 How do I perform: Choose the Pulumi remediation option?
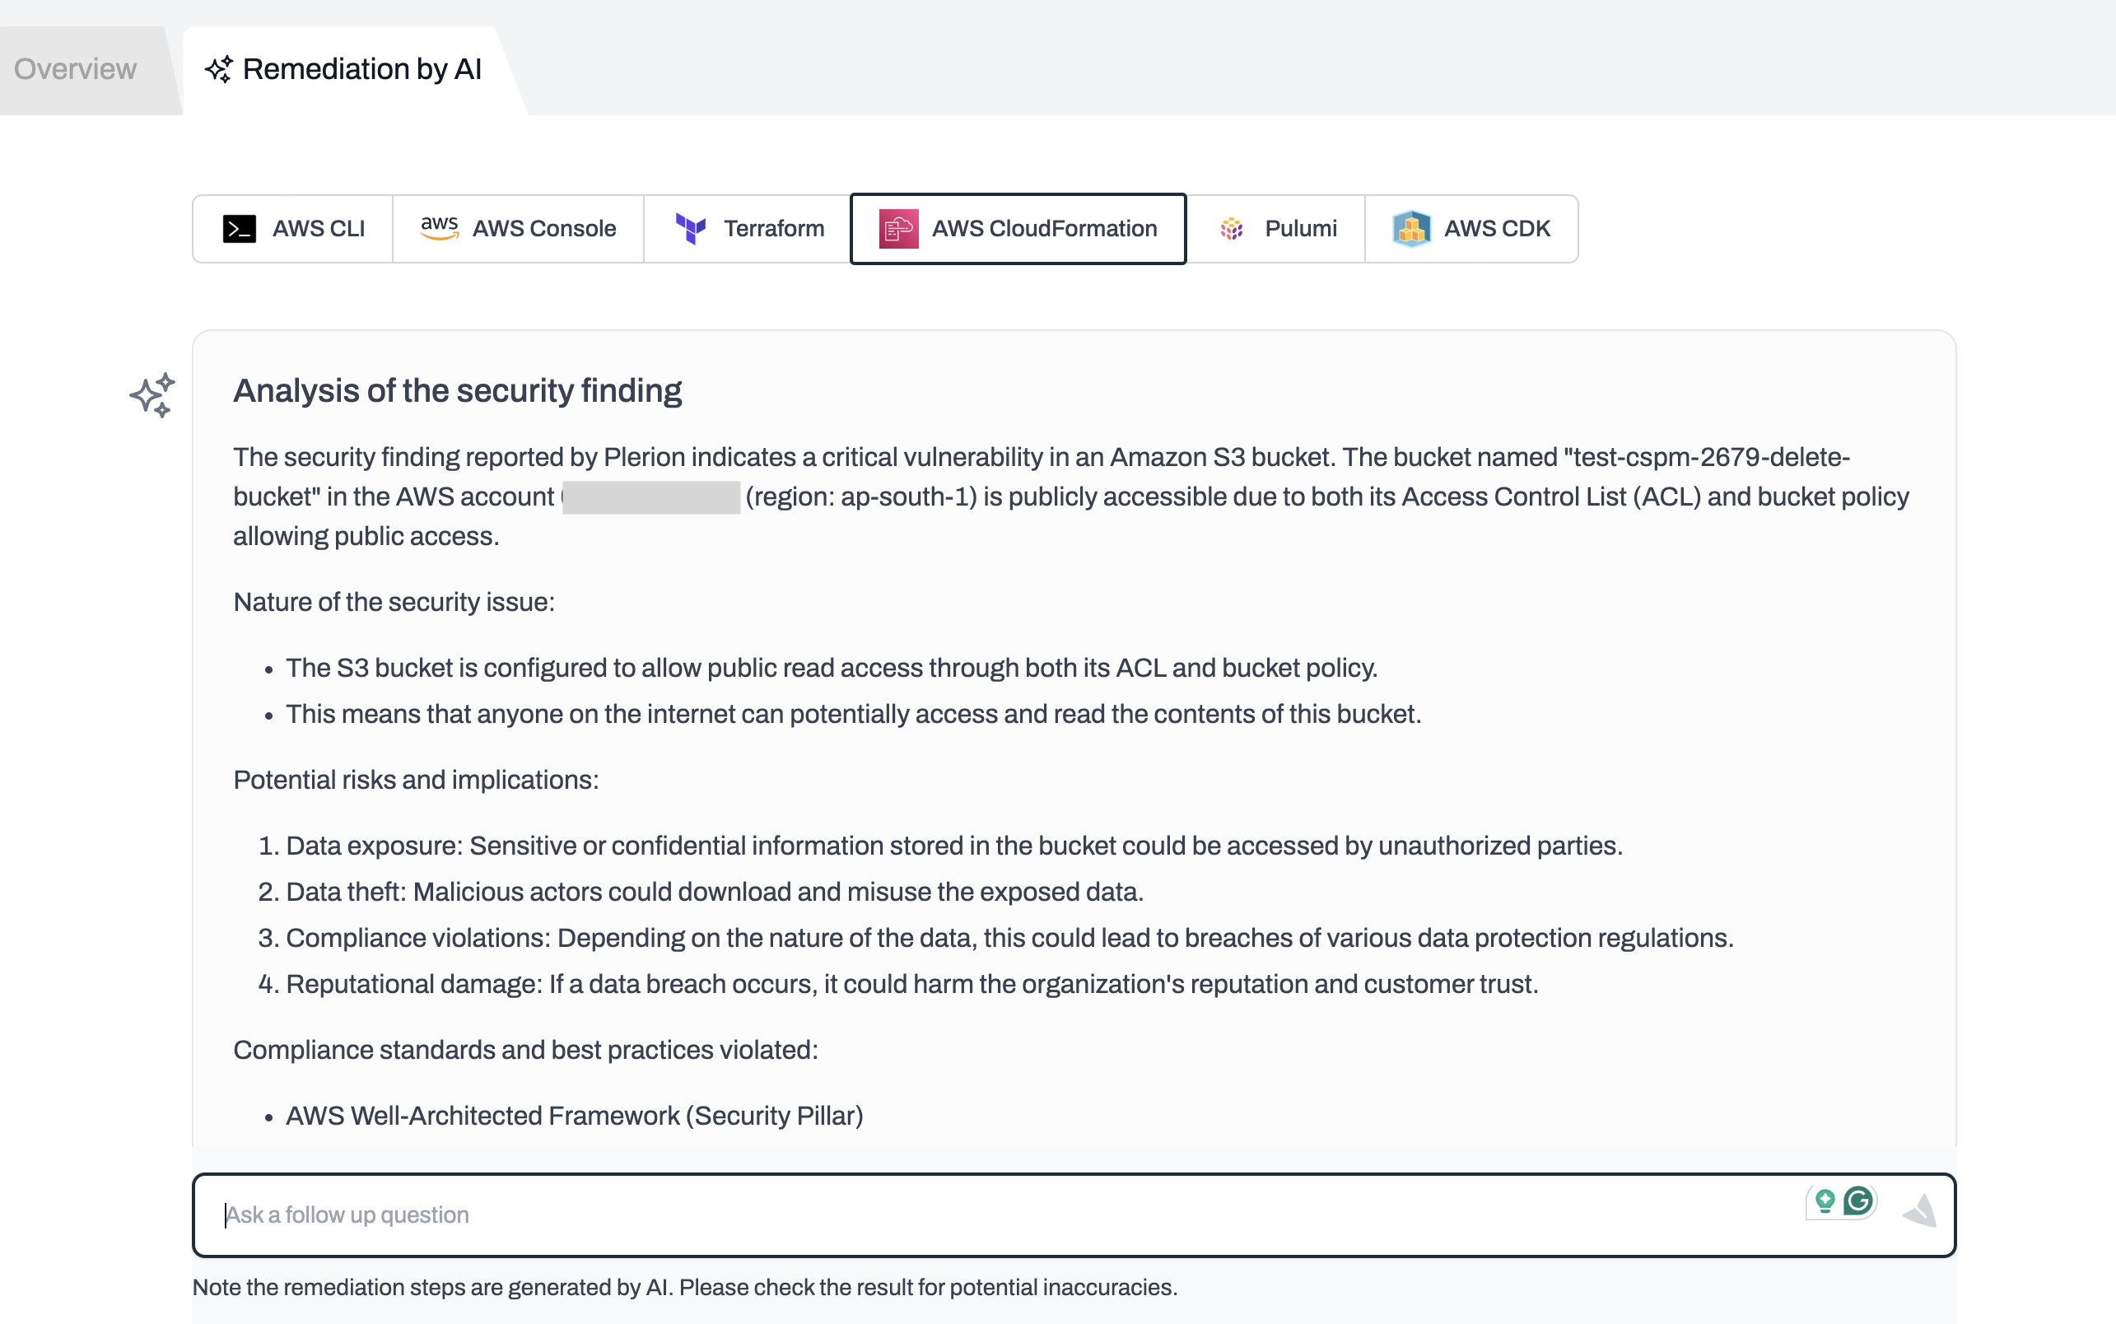pyautogui.click(x=1275, y=229)
